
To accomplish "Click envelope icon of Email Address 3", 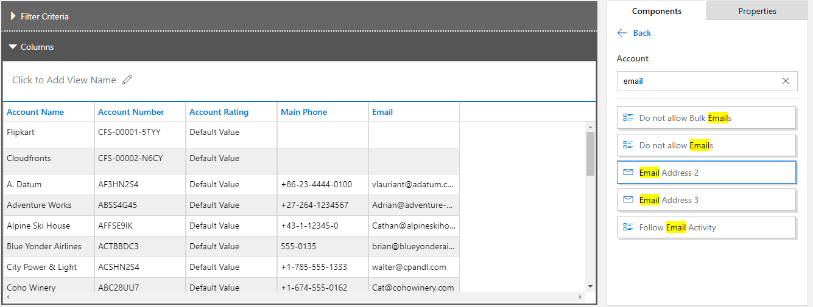I will point(628,200).
